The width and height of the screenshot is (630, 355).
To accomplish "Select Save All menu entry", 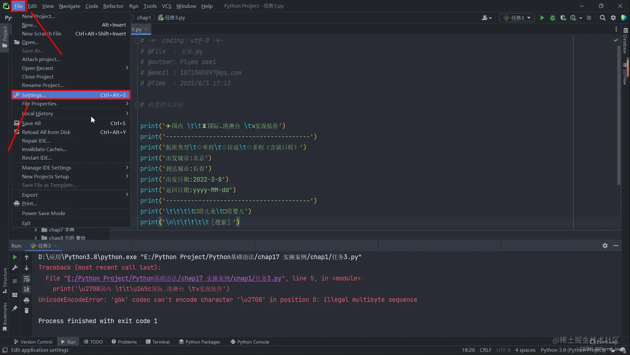I will coord(71,123).
